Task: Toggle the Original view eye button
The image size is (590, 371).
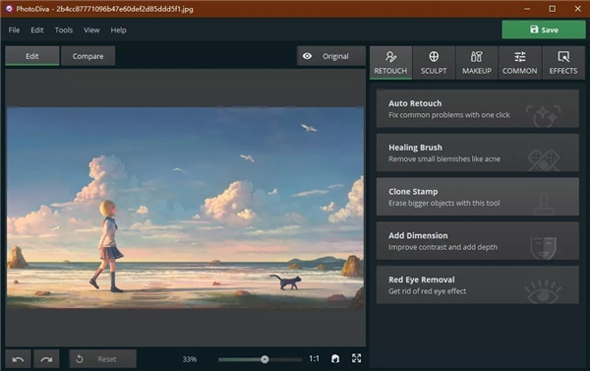Action: [x=331, y=56]
